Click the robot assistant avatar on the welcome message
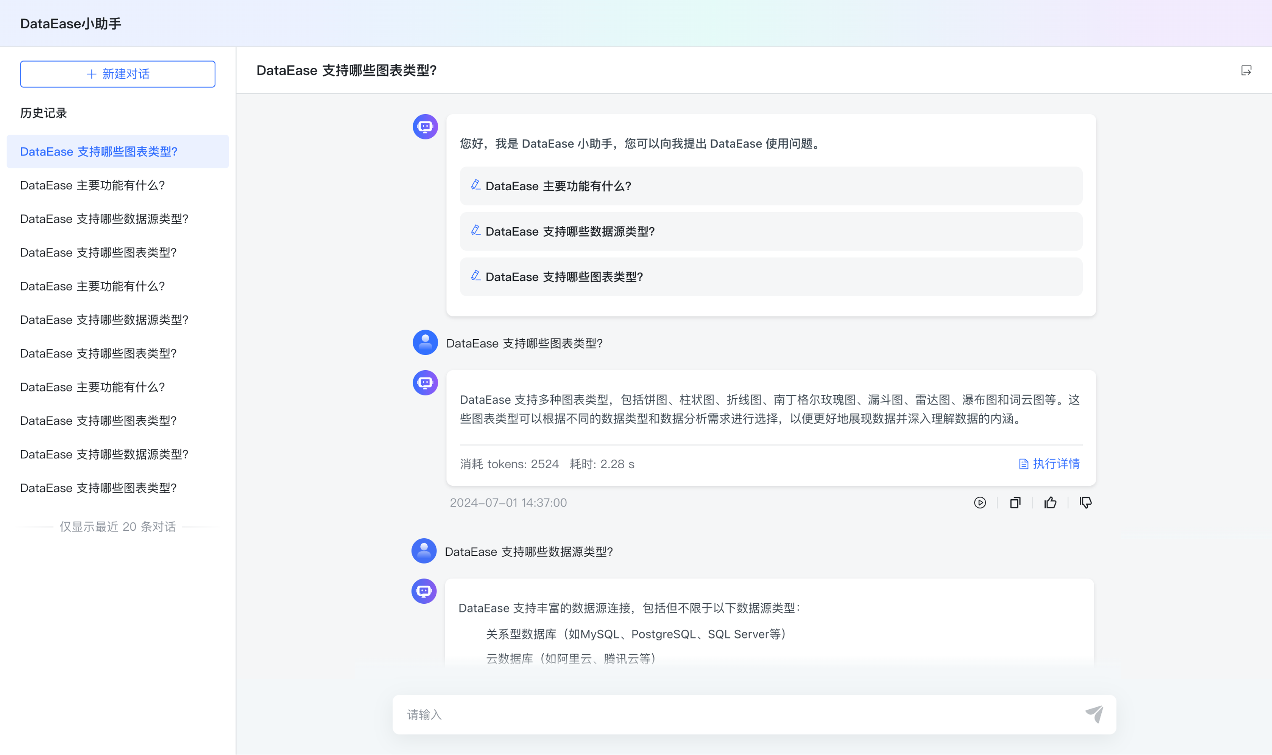The width and height of the screenshot is (1272, 755). pyautogui.click(x=425, y=127)
